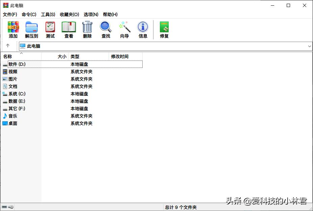This screenshot has width=313, height=211.
Task: Open the 选项(N) menu
Action: coord(90,14)
